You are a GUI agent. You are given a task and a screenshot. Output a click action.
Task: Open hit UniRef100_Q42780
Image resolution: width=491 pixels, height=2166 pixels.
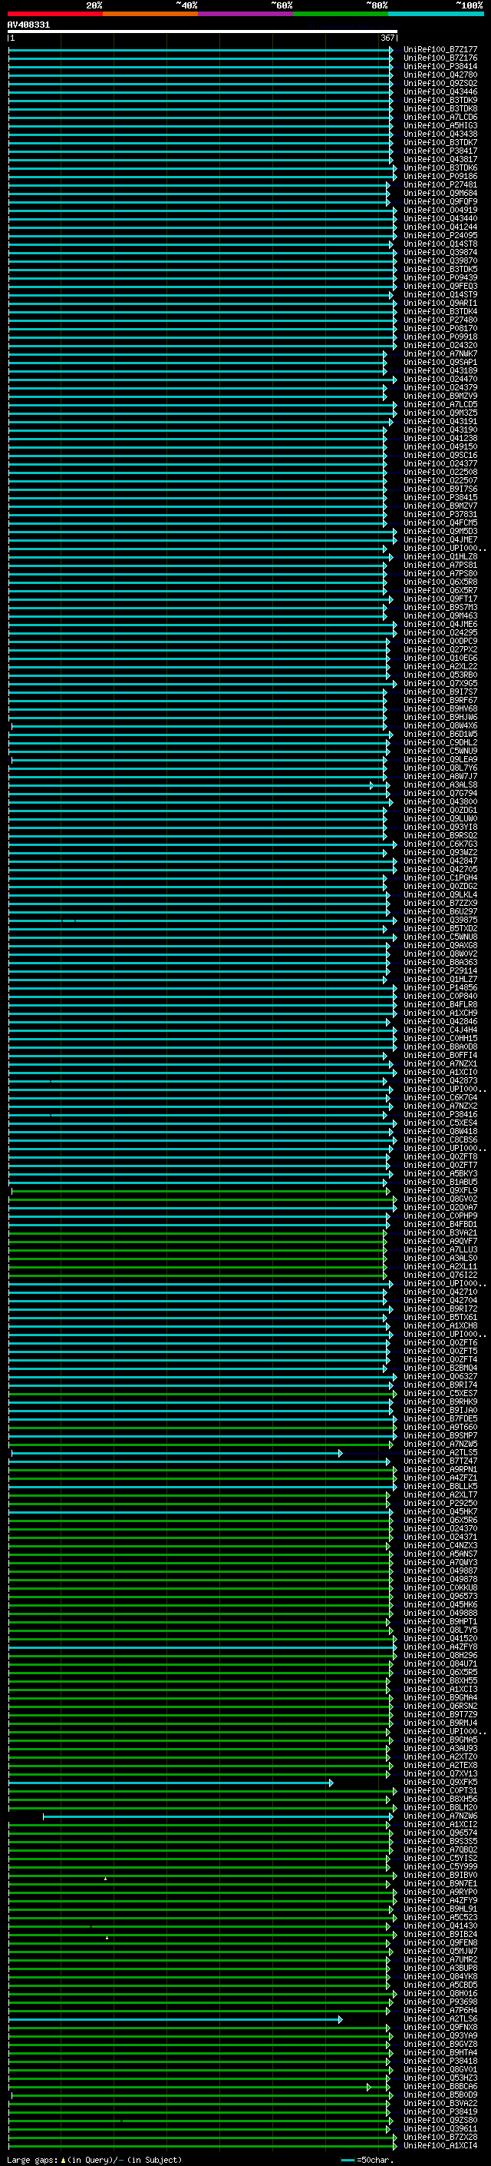(x=440, y=75)
